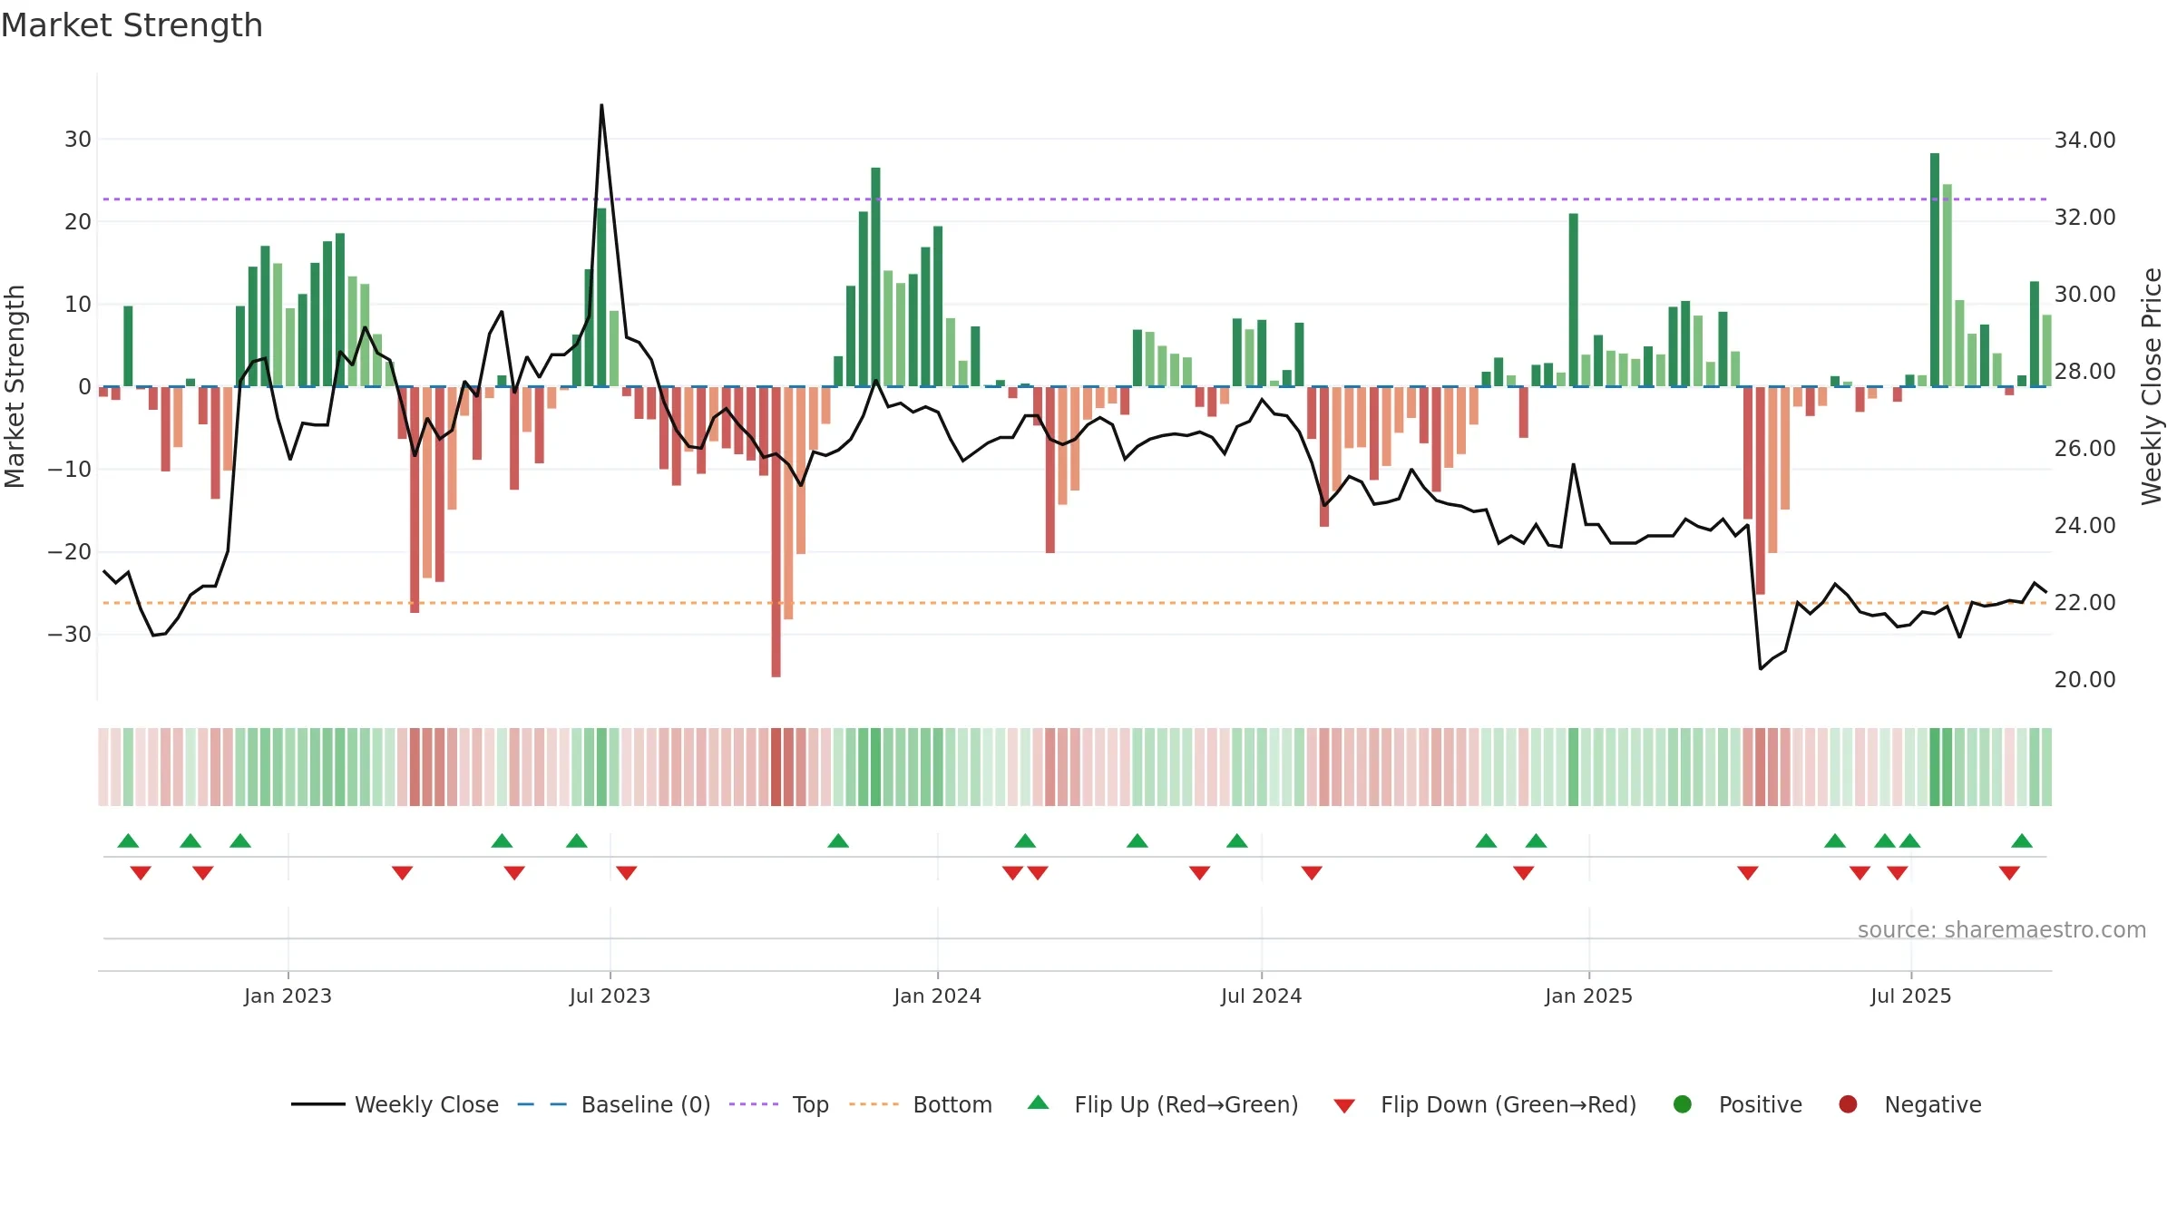Click the orange dotted Bottom legend swatch
This screenshot has width=2177, height=1224.
point(874,1104)
